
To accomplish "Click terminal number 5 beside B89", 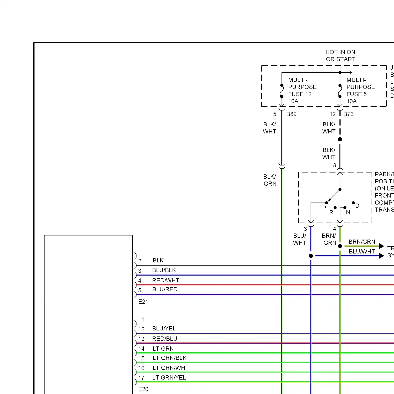I will (x=275, y=114).
